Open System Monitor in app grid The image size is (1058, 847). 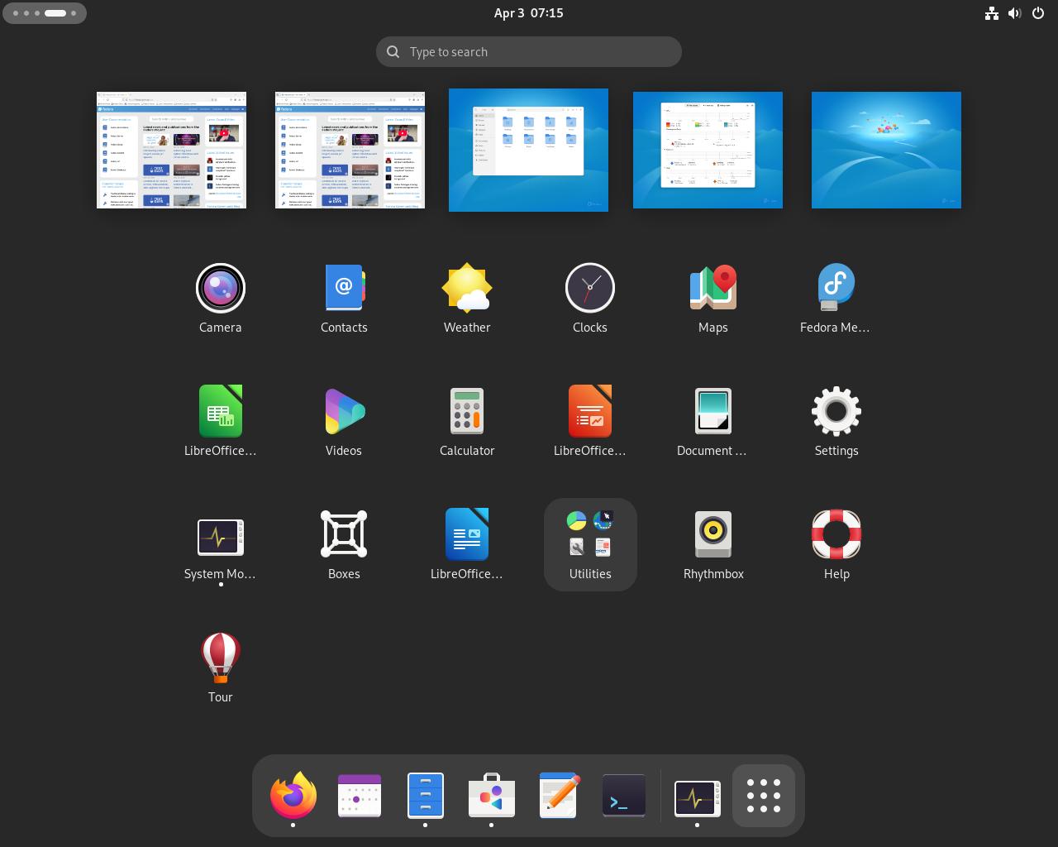pyautogui.click(x=220, y=544)
